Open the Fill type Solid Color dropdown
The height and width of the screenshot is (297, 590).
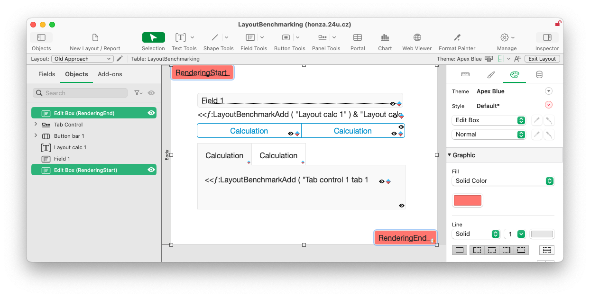pos(503,181)
